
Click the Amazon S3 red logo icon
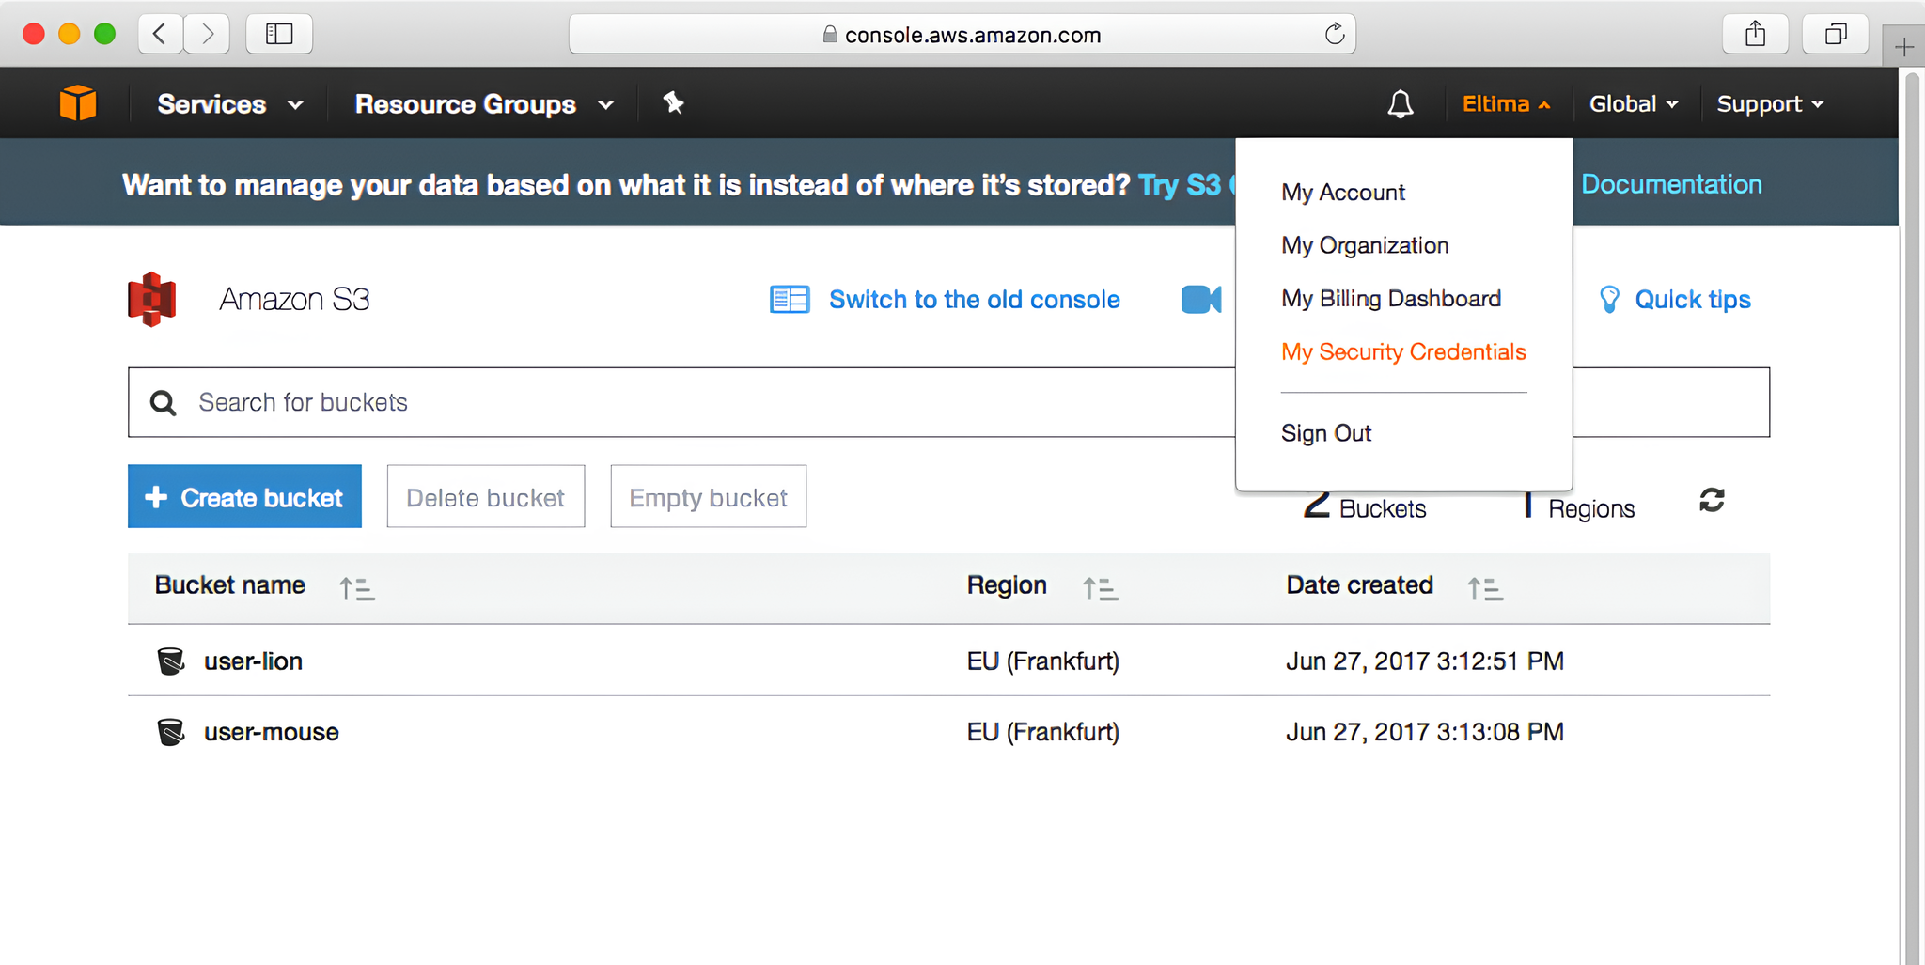coord(152,300)
